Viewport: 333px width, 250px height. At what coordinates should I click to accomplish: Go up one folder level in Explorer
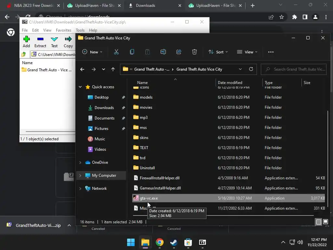[x=113, y=69]
